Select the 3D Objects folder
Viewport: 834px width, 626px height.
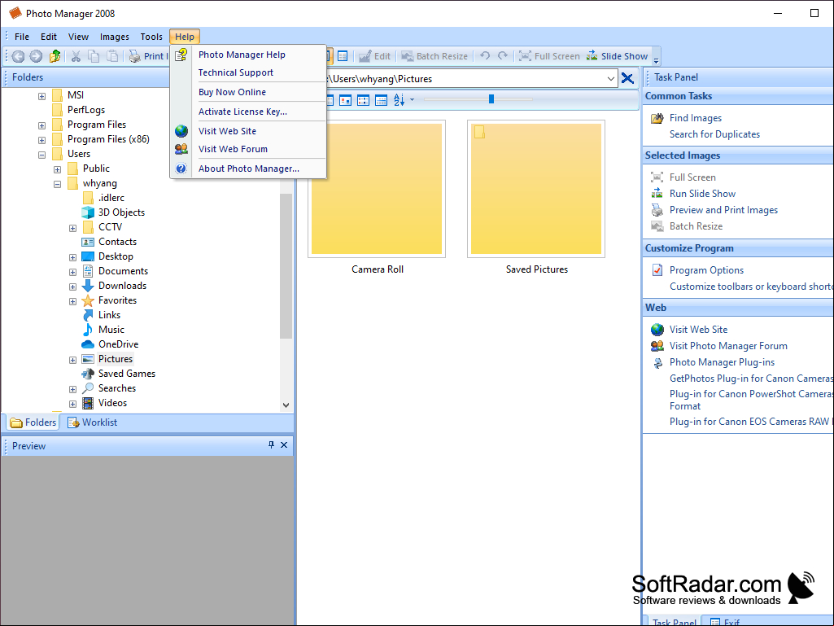(x=121, y=212)
